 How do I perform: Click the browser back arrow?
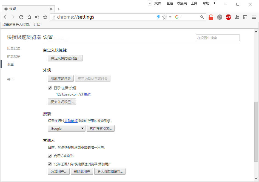coord(5,17)
